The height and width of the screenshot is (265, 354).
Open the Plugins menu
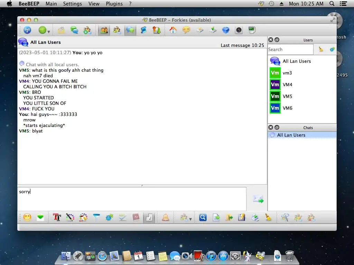point(114,3)
